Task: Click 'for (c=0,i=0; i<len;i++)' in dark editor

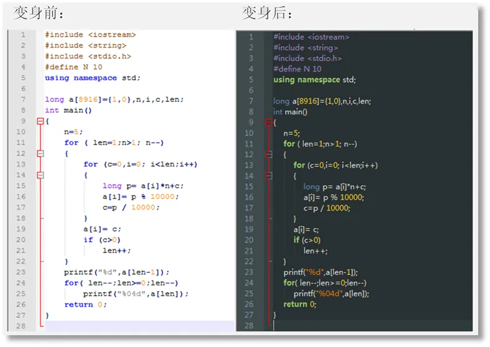Action: pyautogui.click(x=336, y=165)
